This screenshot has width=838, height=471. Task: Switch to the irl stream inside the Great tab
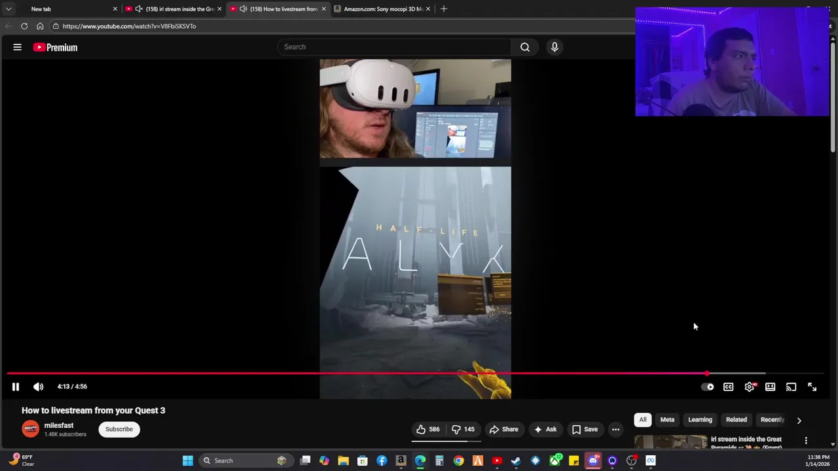173,9
